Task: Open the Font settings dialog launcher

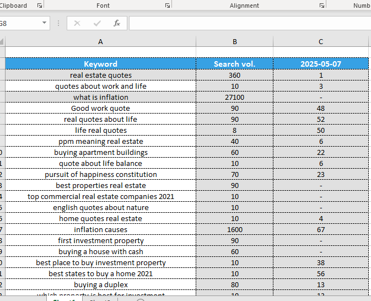Action: point(167,6)
